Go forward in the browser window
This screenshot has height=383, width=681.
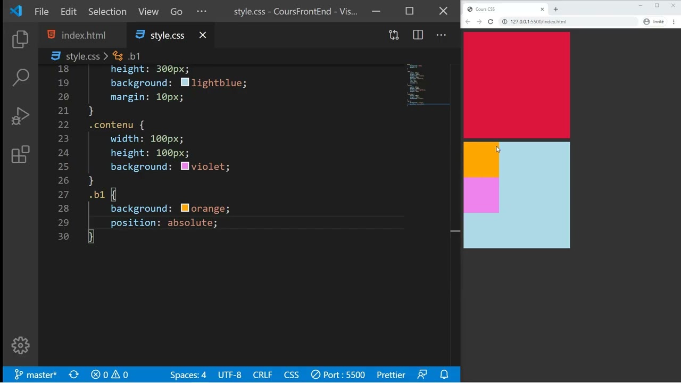point(479,22)
